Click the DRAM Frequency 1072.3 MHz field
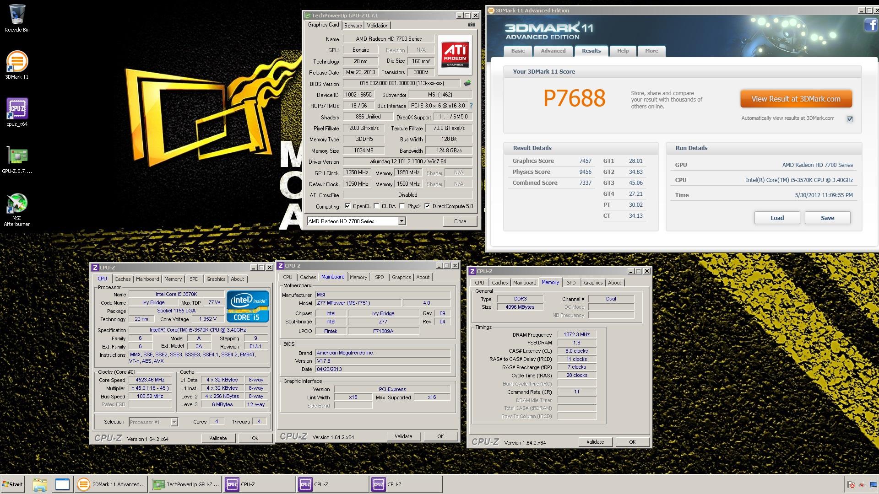Image resolution: width=879 pixels, height=494 pixels. pos(577,335)
